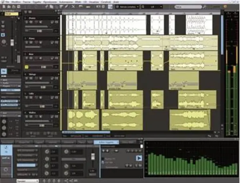240x183 pixels.
Task: Mute the Cello track
Action: point(31,97)
